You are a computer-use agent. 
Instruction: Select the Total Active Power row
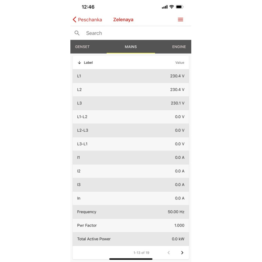[x=131, y=239]
